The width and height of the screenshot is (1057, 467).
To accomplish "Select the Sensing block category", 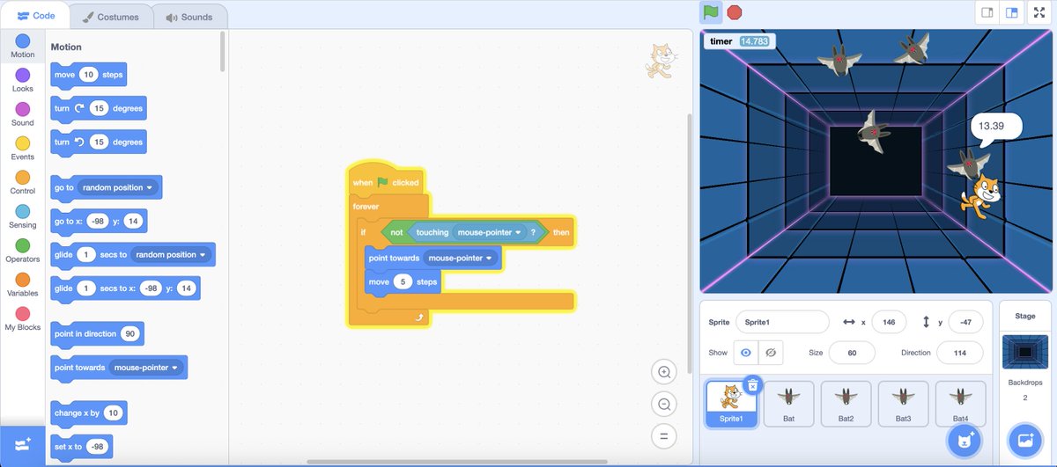I will pos(23,217).
